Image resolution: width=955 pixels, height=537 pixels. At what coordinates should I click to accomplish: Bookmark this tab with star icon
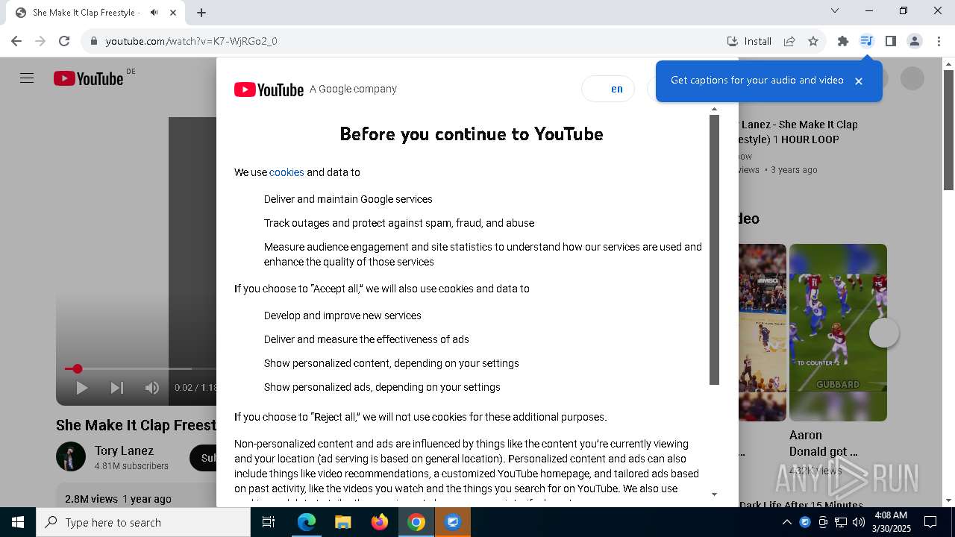[813, 41]
